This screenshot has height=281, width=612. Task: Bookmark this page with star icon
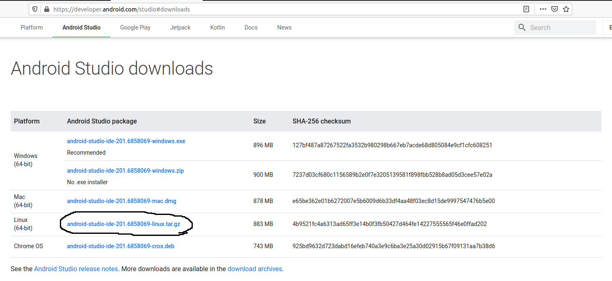566,9
